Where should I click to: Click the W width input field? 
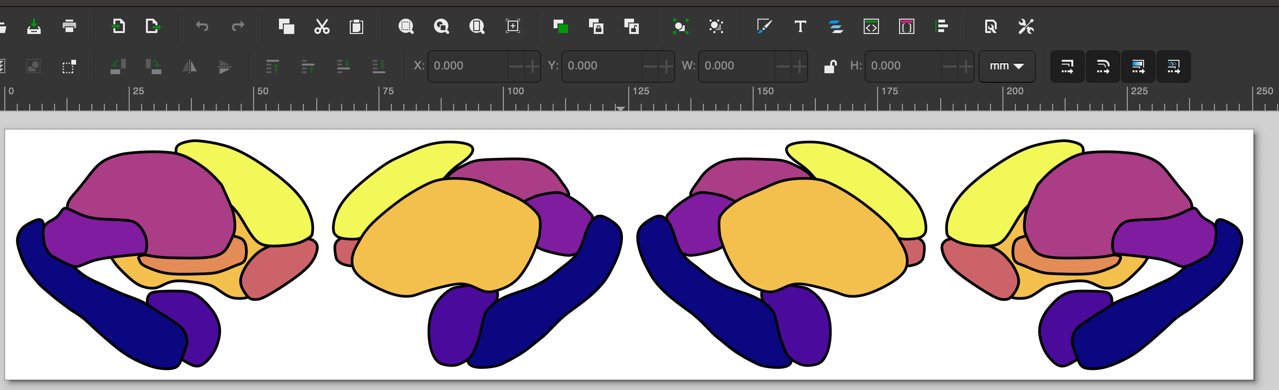pos(738,66)
